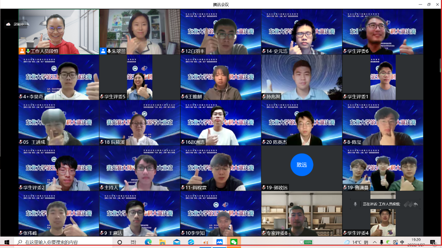Select the 致远 avatar tile of 19-郭致远
The height and width of the screenshot is (248, 442).
(302, 165)
